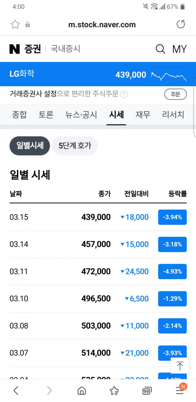Viewport: 196px width, 402px height.
Task: Go back with the browser back arrow
Action: click(16, 390)
